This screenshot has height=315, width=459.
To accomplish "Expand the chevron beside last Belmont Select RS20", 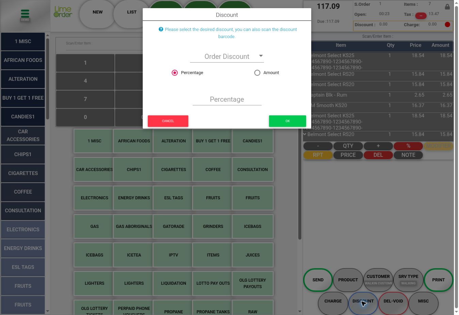I will click(x=305, y=134).
